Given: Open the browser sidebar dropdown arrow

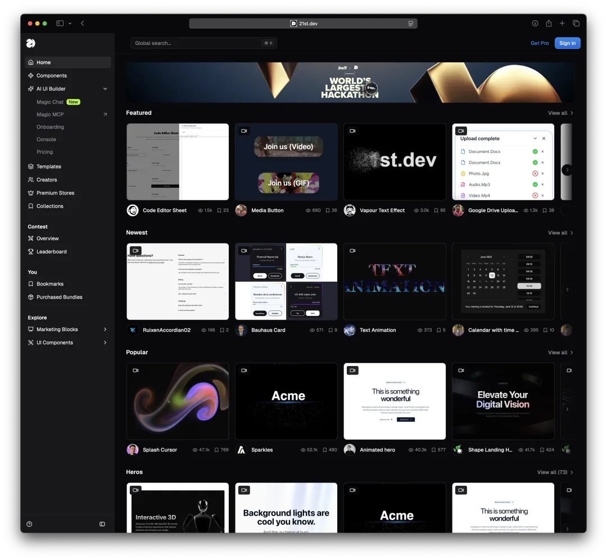Looking at the screenshot, I should 70,23.
